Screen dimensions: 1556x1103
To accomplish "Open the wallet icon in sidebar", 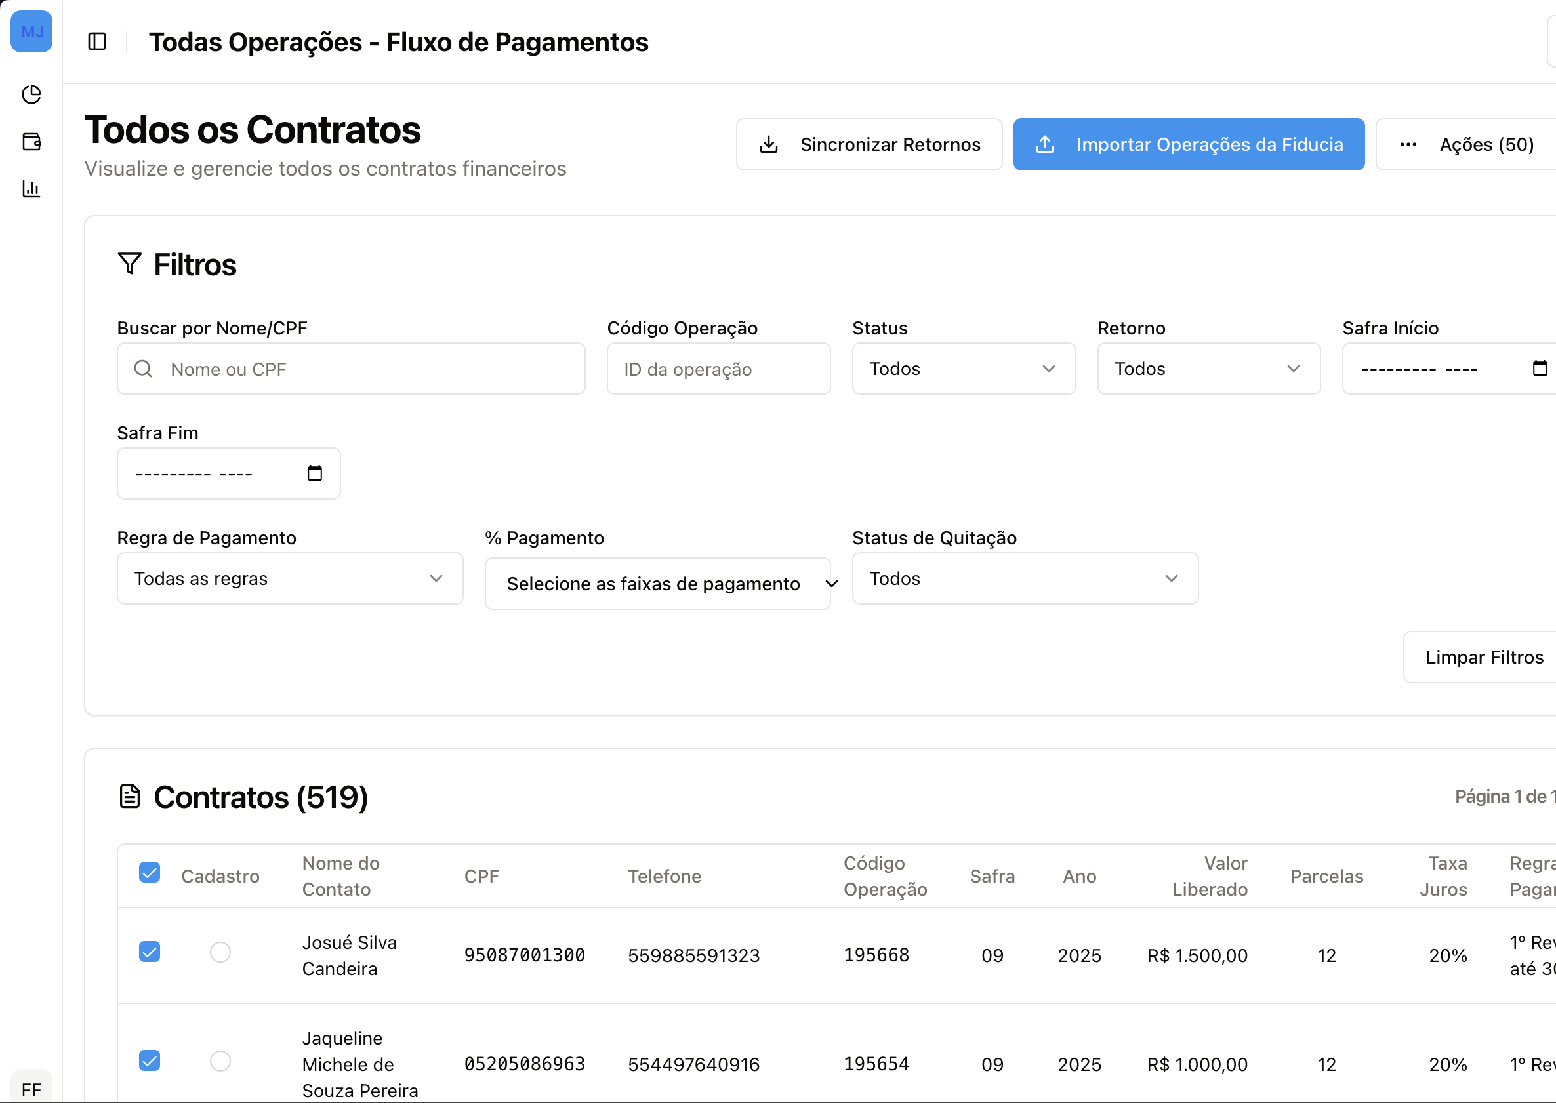I will coord(31,141).
